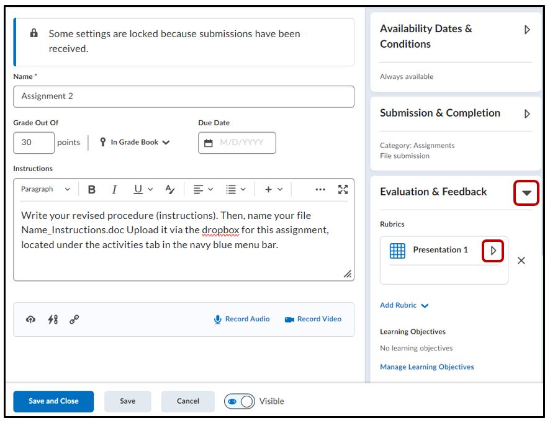
Task: Collapse the Evaluation & Feedback section
Action: [x=526, y=193]
